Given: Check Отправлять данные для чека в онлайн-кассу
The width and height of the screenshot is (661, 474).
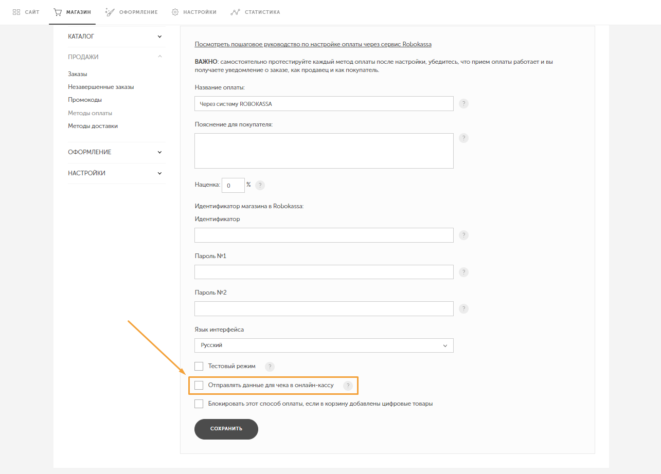Looking at the screenshot, I should [x=199, y=385].
